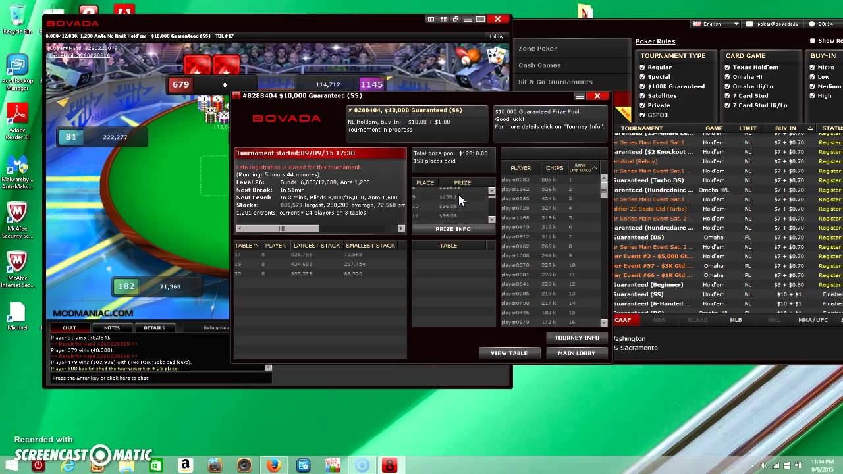Screen dimensions: 843x474
Task: Toggle the $100K Guaranteed checkbox
Action: (x=643, y=86)
